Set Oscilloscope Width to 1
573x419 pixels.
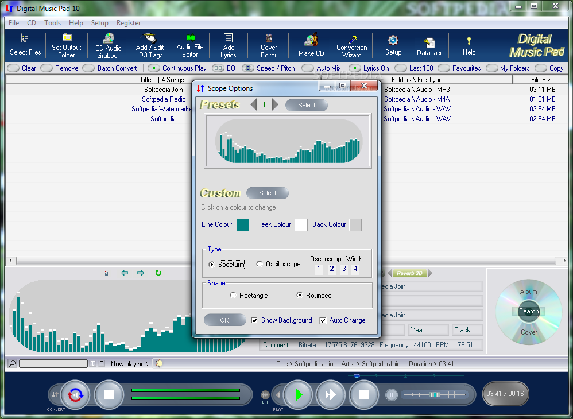pyautogui.click(x=319, y=269)
